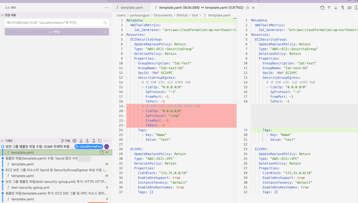Image resolution: width=358 pixels, height=203 pixels.
Task: Go to previous change with up arrow
Action: tap(329, 8)
